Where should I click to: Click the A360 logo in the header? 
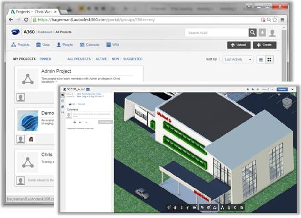click(x=15, y=32)
